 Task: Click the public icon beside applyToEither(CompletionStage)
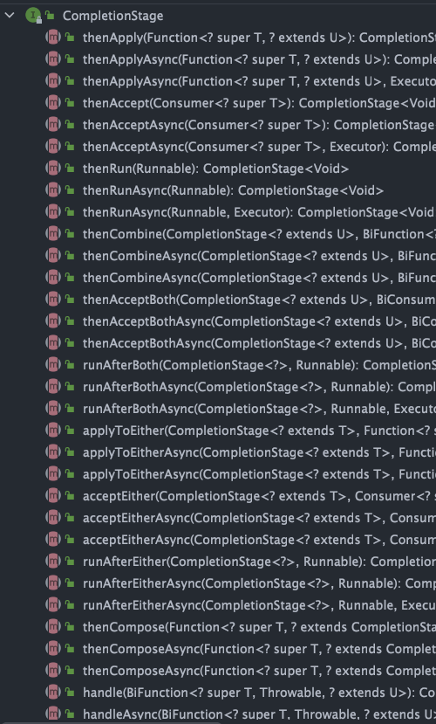click(x=70, y=431)
